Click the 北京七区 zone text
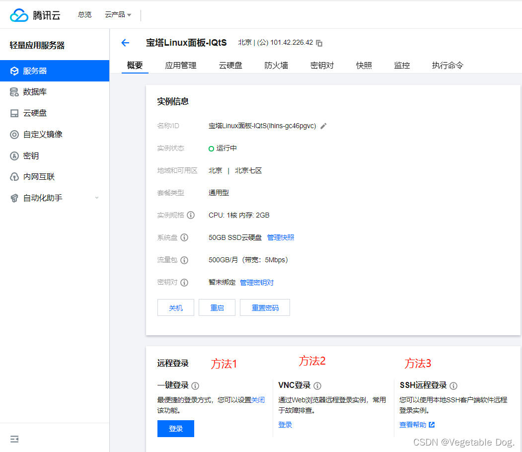Viewport: 522px width, 452px height. (x=248, y=170)
